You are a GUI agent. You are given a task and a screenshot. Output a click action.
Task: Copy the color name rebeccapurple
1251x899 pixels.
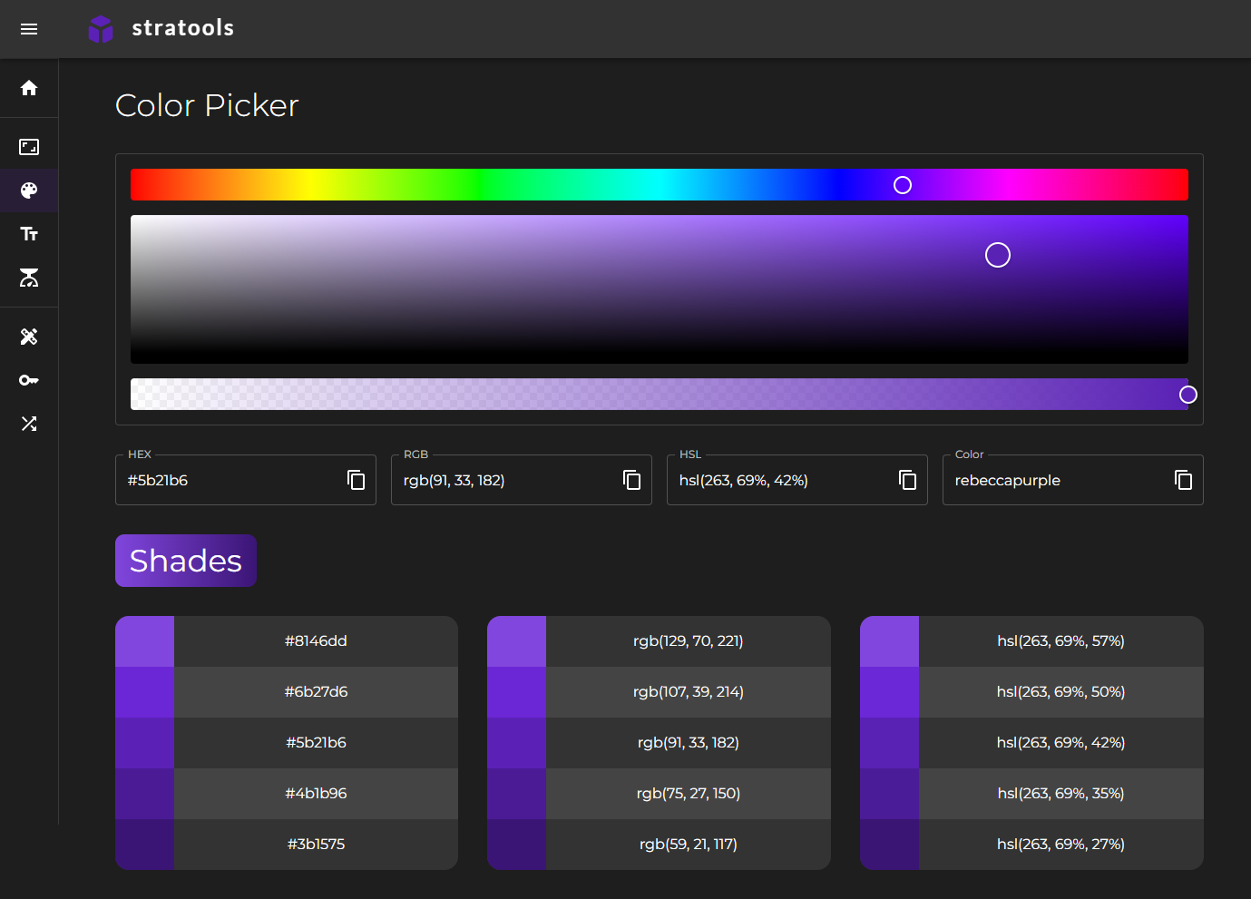click(1184, 480)
